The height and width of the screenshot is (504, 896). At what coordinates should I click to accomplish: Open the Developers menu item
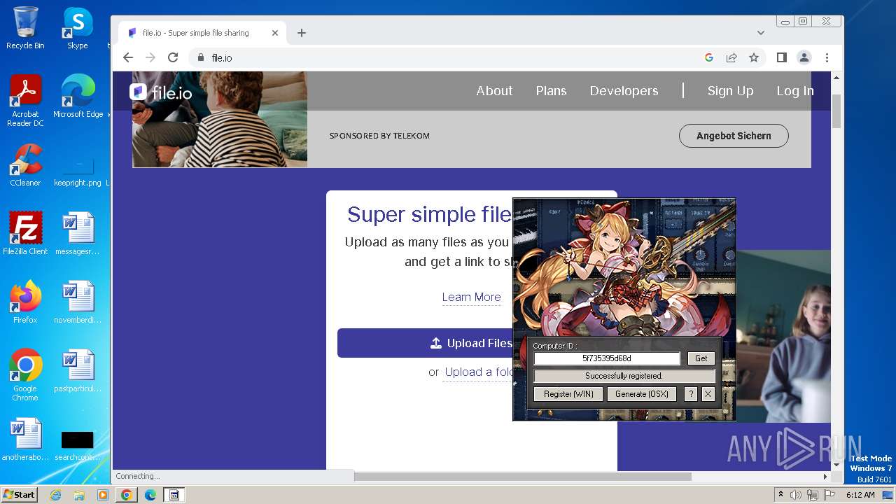[x=624, y=91]
